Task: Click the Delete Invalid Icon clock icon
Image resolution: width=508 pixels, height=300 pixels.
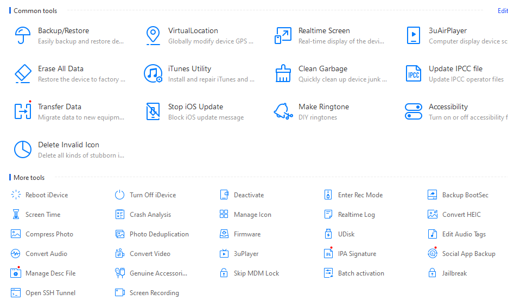Action: [23, 149]
